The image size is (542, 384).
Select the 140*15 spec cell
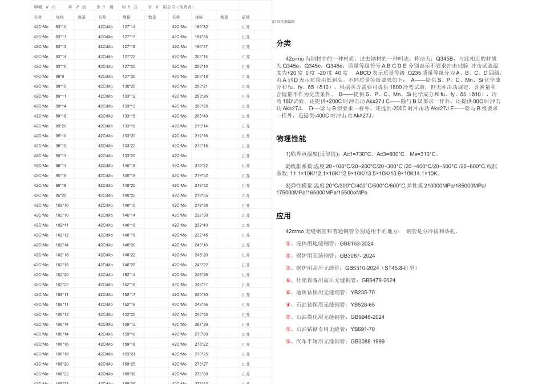coord(129,166)
